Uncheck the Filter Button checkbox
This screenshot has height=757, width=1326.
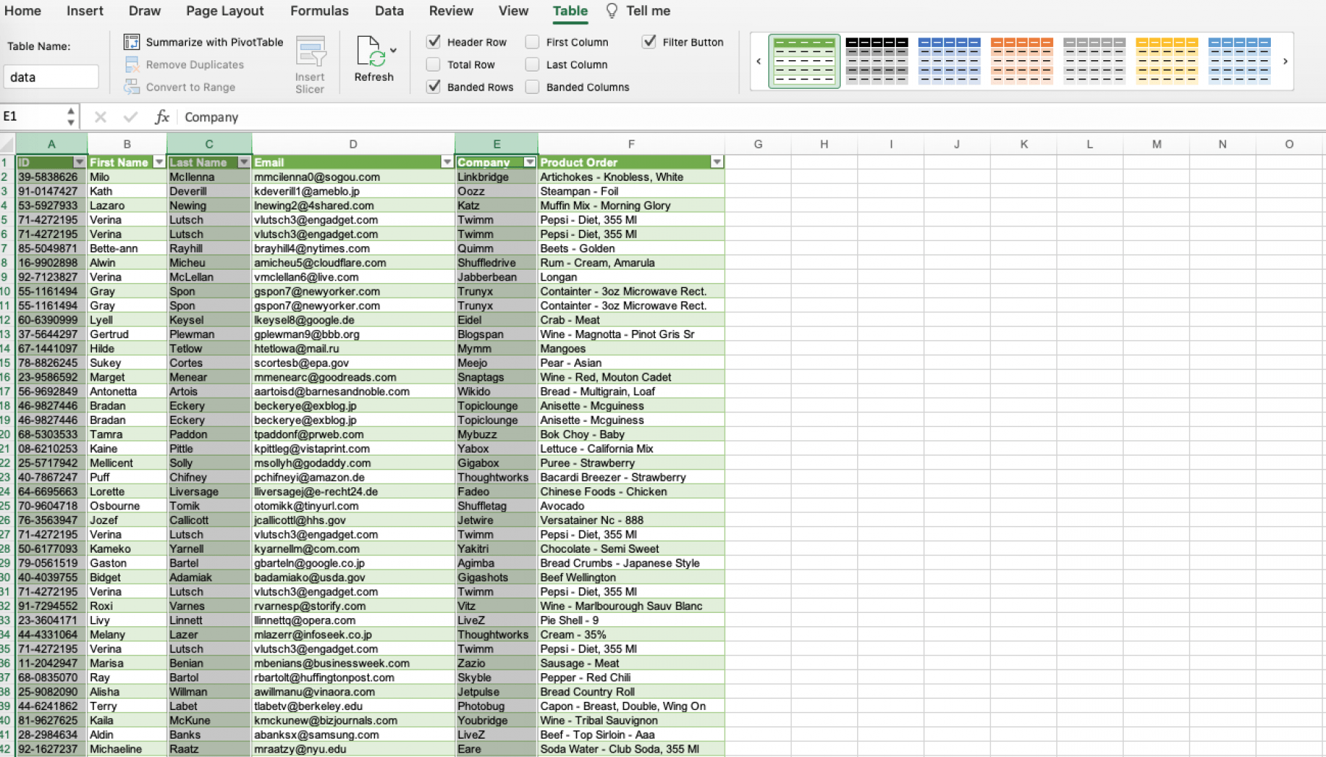[649, 42]
